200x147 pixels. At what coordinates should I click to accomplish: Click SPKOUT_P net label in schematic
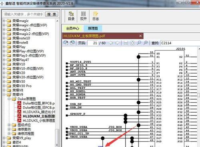(x=78, y=114)
